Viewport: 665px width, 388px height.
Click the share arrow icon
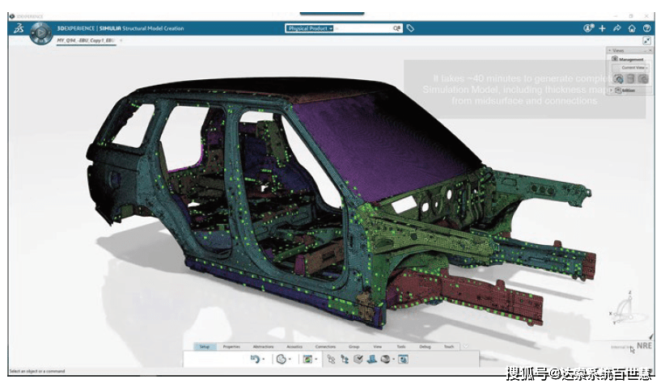(x=616, y=28)
